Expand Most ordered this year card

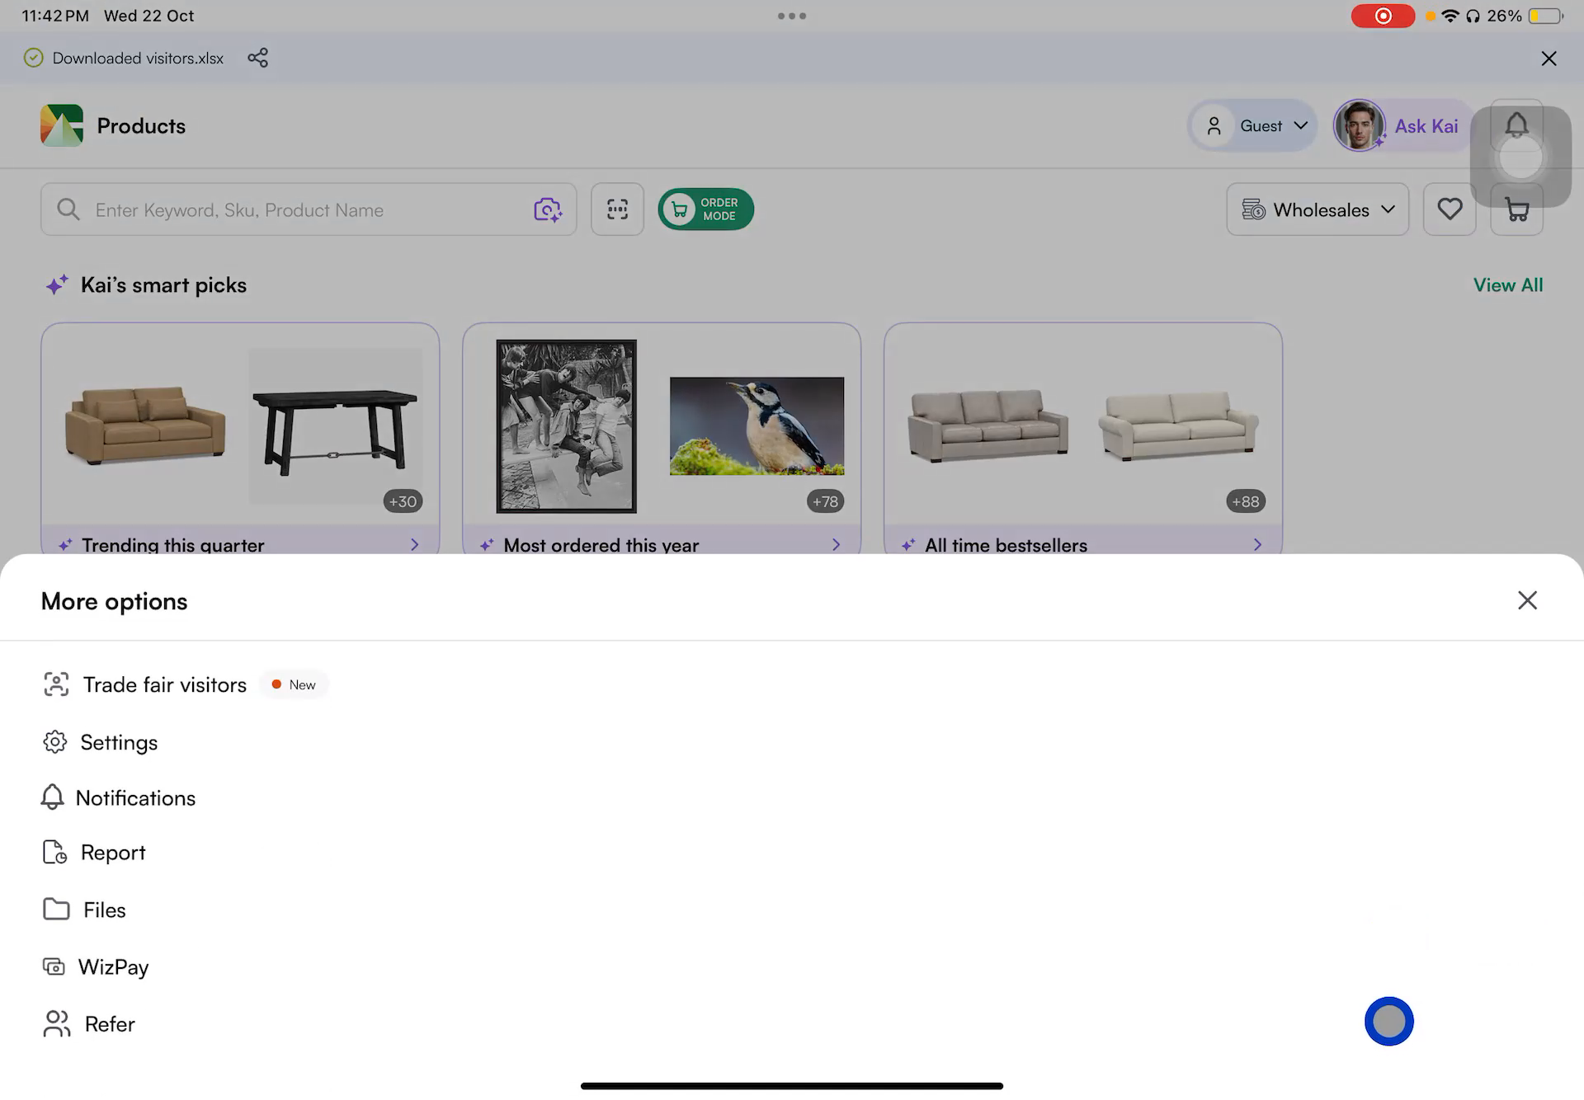point(836,545)
